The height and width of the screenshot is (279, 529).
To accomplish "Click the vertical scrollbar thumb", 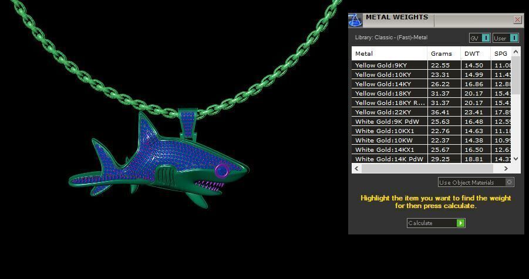I will pyautogui.click(x=516, y=75).
